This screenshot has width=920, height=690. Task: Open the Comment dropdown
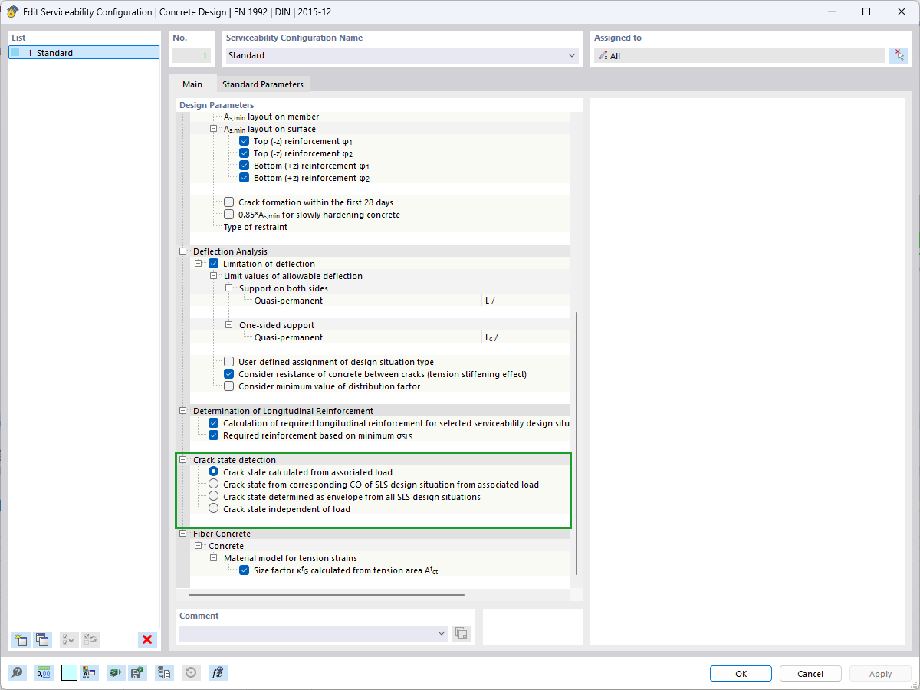pyautogui.click(x=441, y=633)
